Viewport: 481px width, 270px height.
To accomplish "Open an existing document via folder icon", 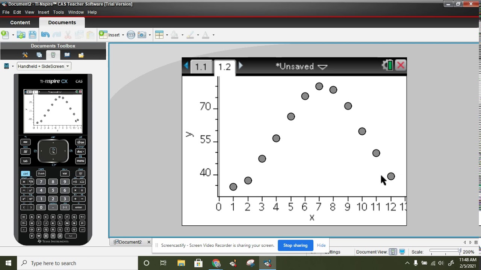I will 21,35.
